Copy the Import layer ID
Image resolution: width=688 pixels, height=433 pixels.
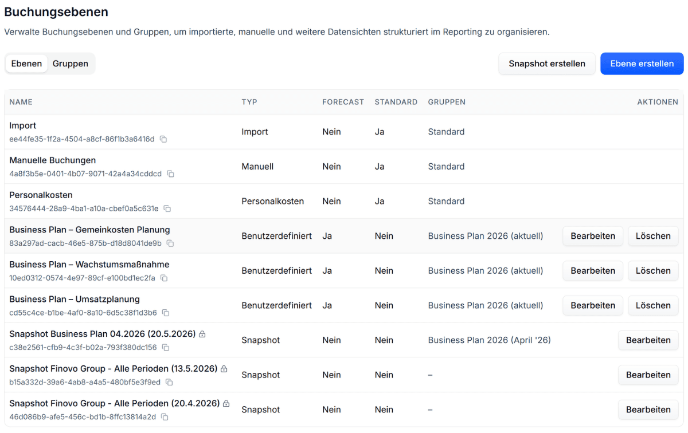tap(163, 139)
